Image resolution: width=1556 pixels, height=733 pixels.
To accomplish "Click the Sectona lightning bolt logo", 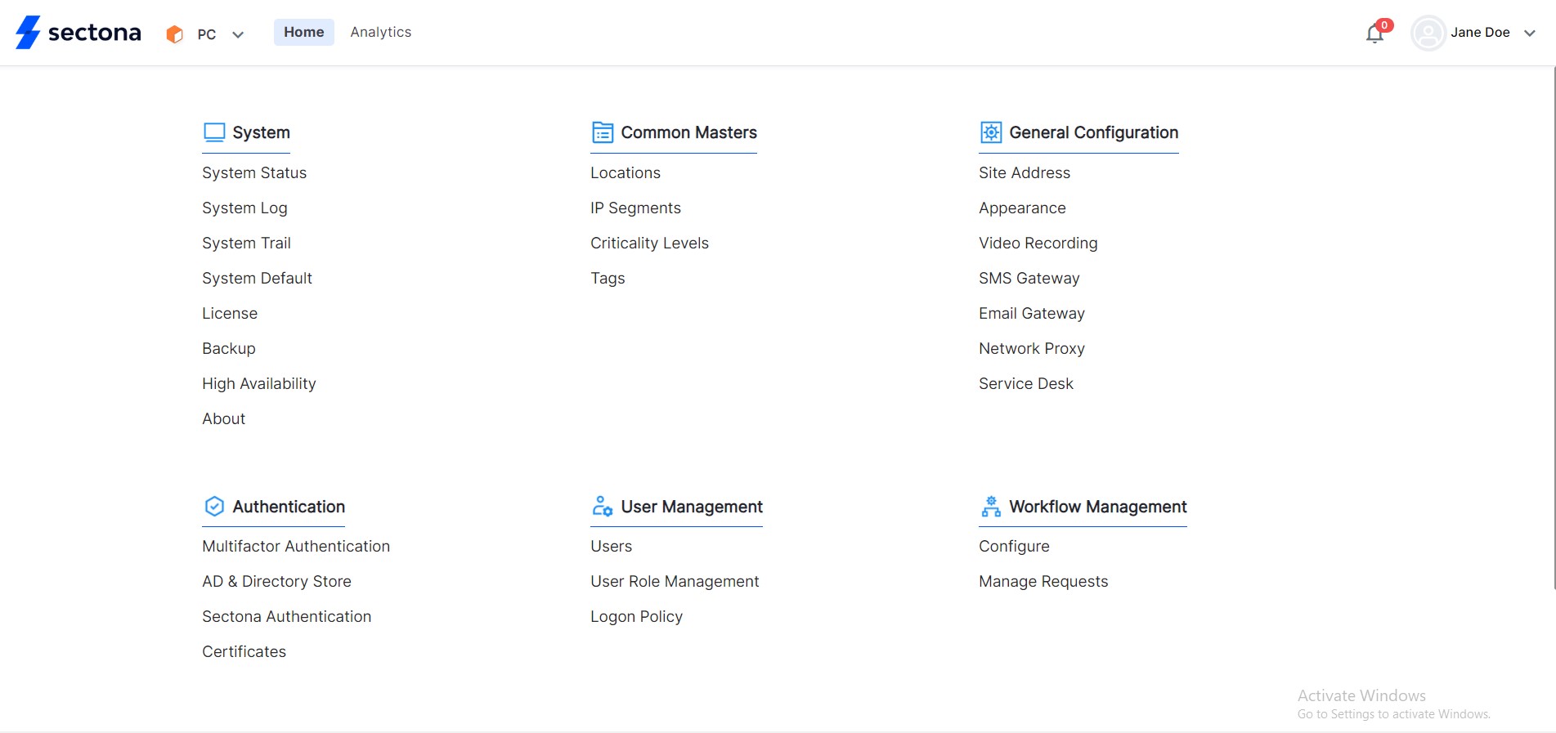I will tap(29, 33).
